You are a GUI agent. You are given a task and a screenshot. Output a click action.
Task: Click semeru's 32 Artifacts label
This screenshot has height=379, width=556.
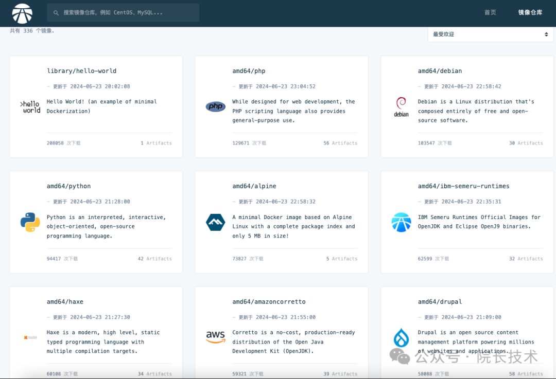[526, 259]
